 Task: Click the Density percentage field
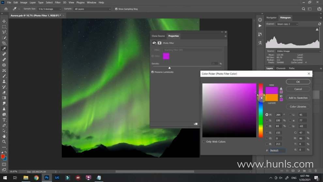(215, 64)
